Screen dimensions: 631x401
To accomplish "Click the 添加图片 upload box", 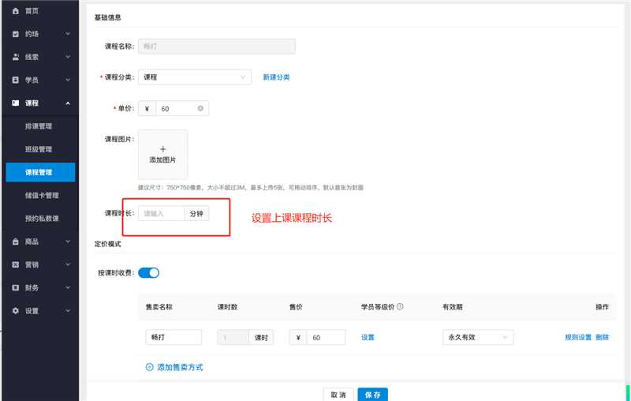I will (162, 155).
